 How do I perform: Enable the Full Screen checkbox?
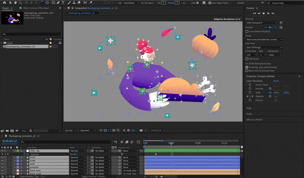pos(247,59)
